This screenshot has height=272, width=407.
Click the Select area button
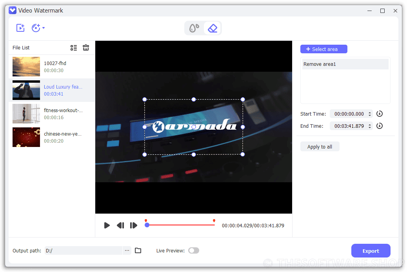pos(324,49)
